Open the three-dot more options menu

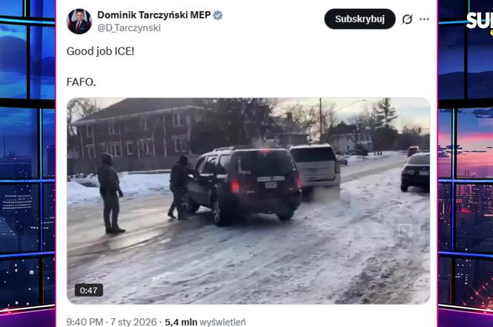(424, 19)
